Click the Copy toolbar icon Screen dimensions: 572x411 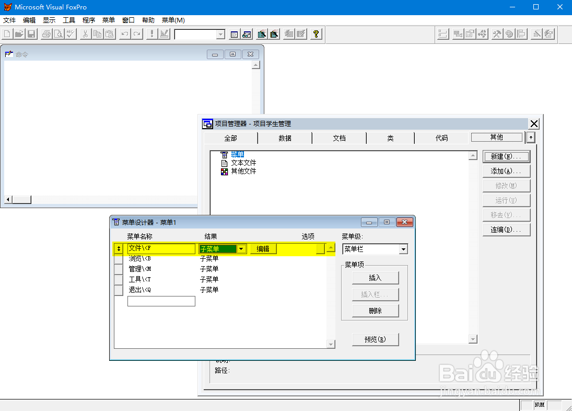(x=97, y=35)
